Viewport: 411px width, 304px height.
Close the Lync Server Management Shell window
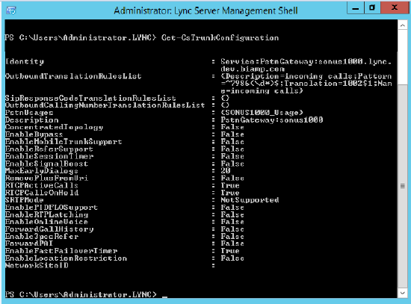[395, 8]
